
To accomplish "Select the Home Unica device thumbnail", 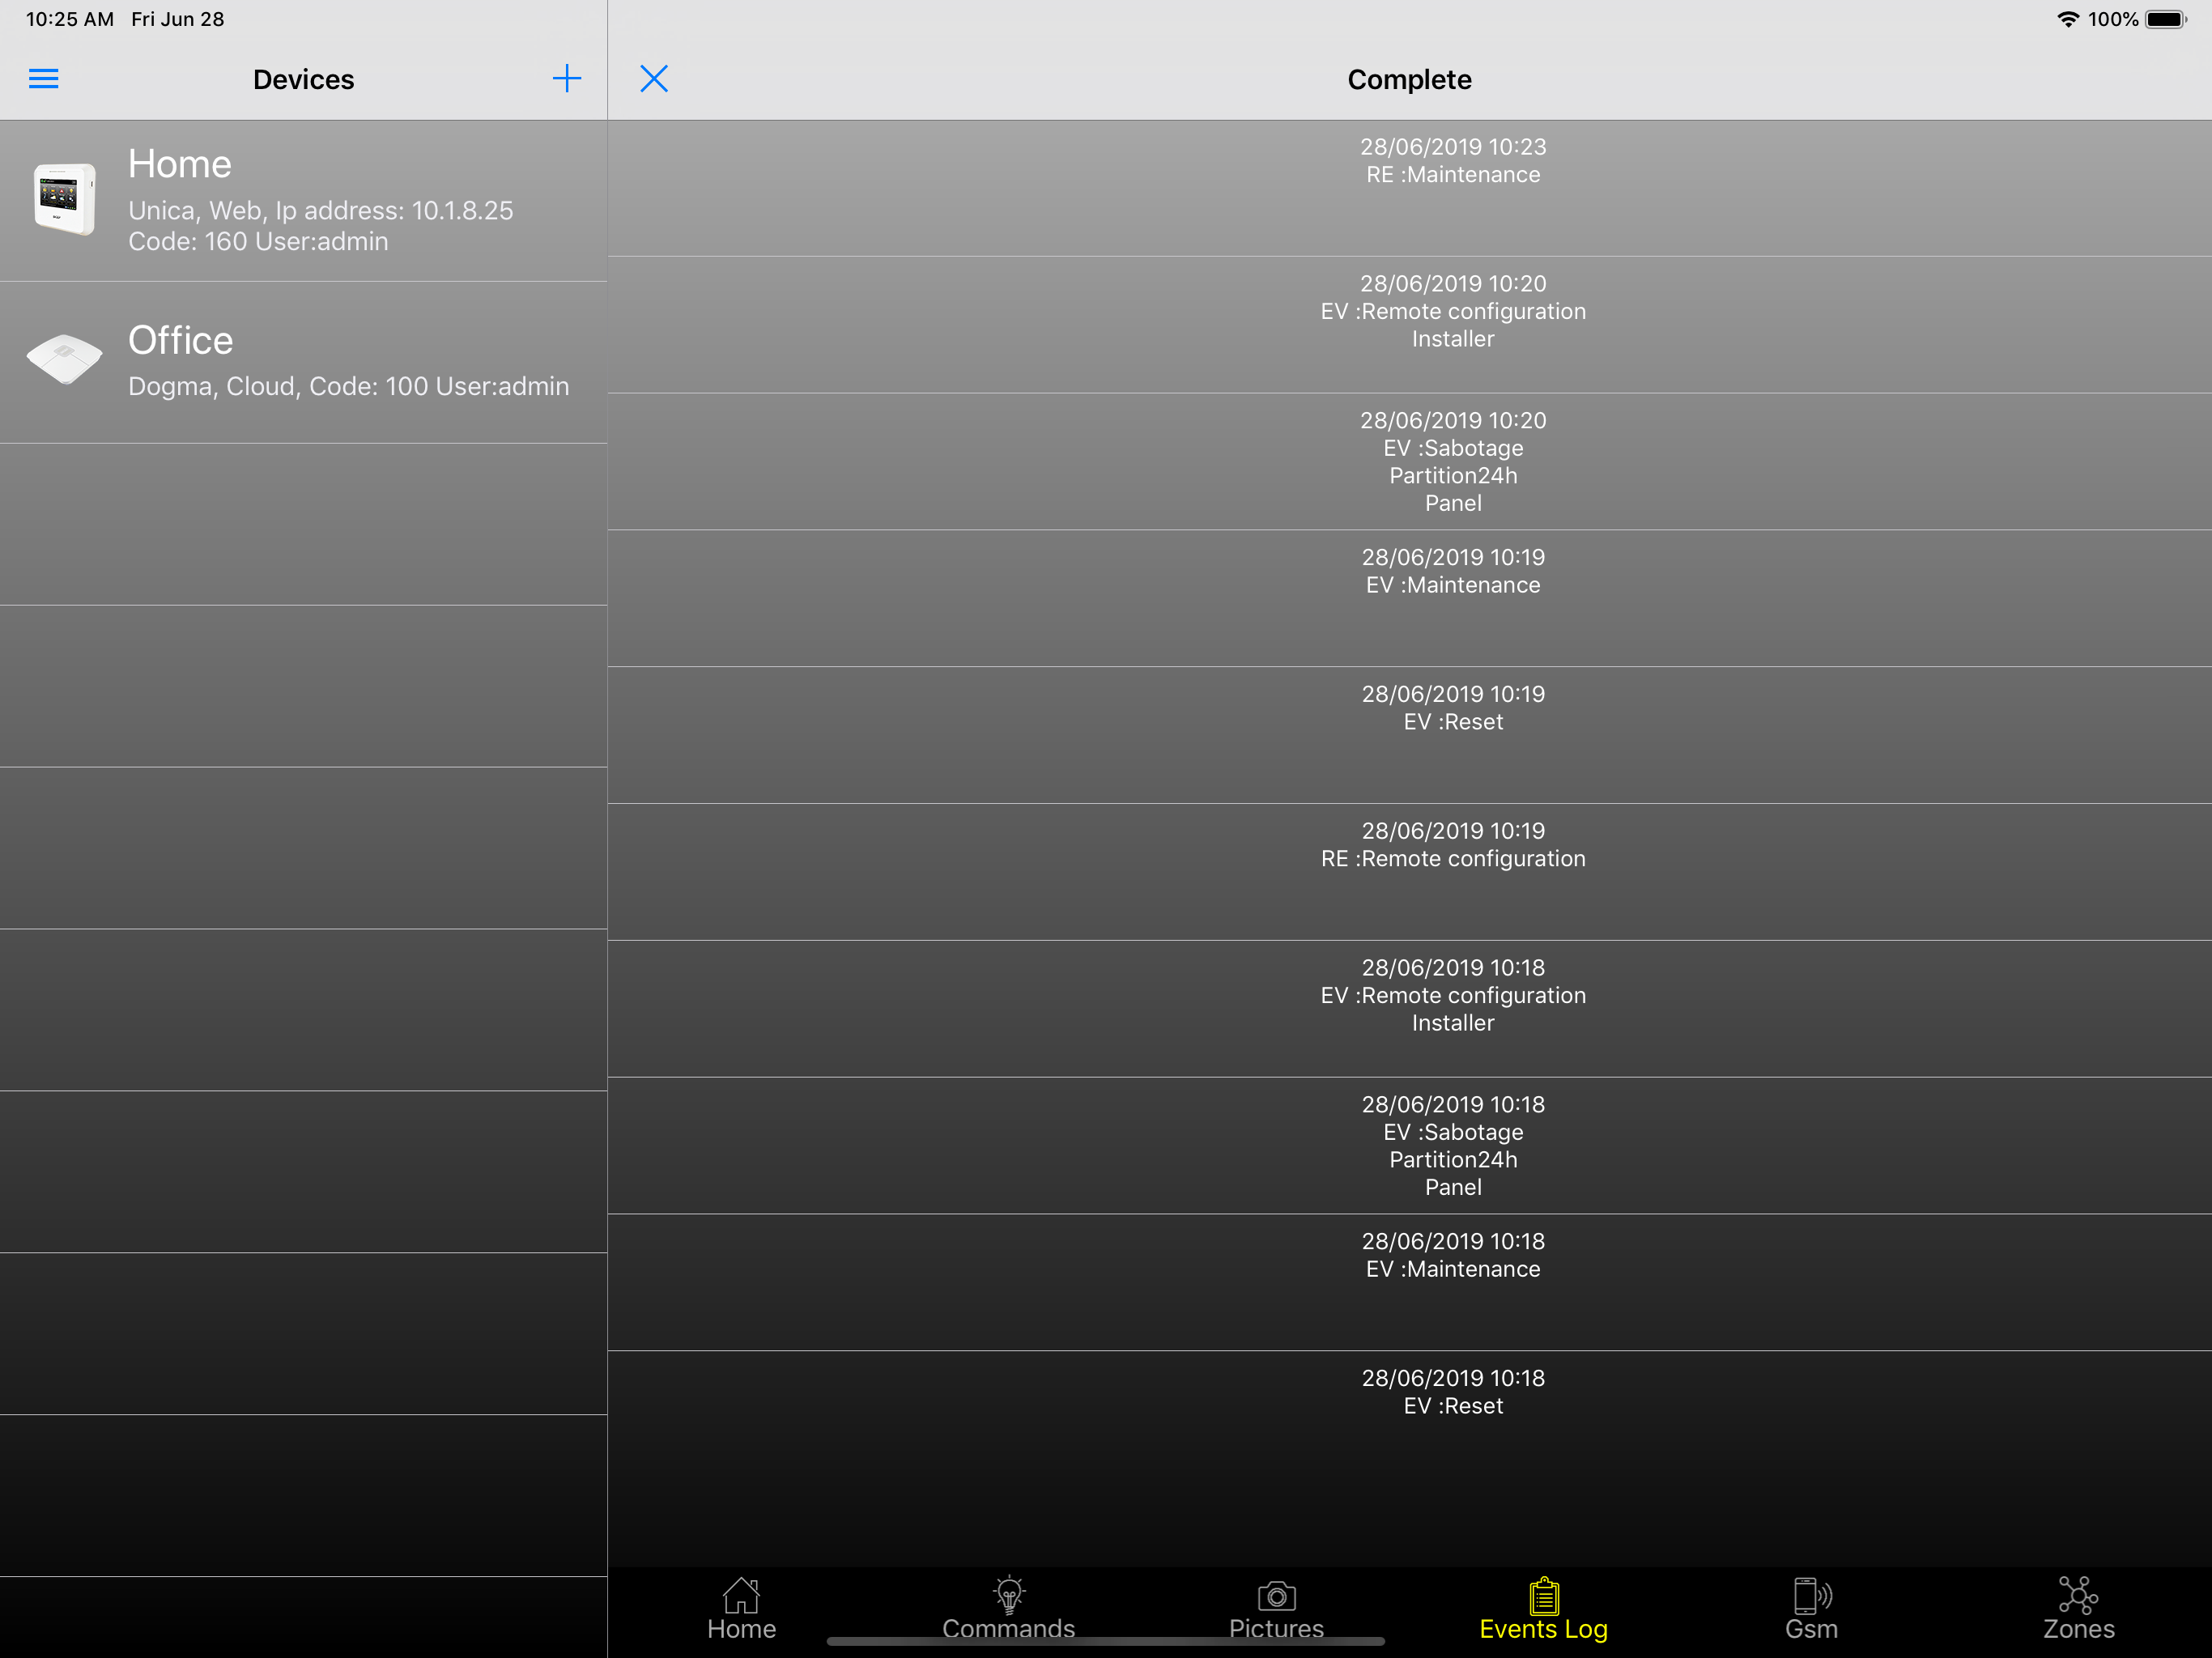I will pyautogui.click(x=65, y=199).
